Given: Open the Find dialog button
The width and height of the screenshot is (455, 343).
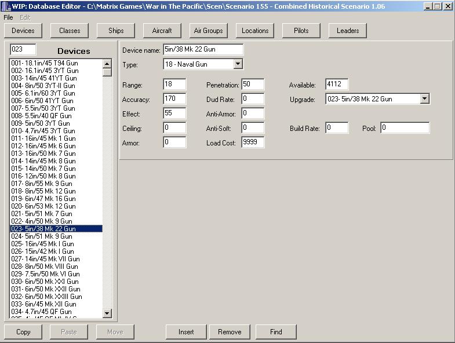Looking at the screenshot, I should pos(276,332).
